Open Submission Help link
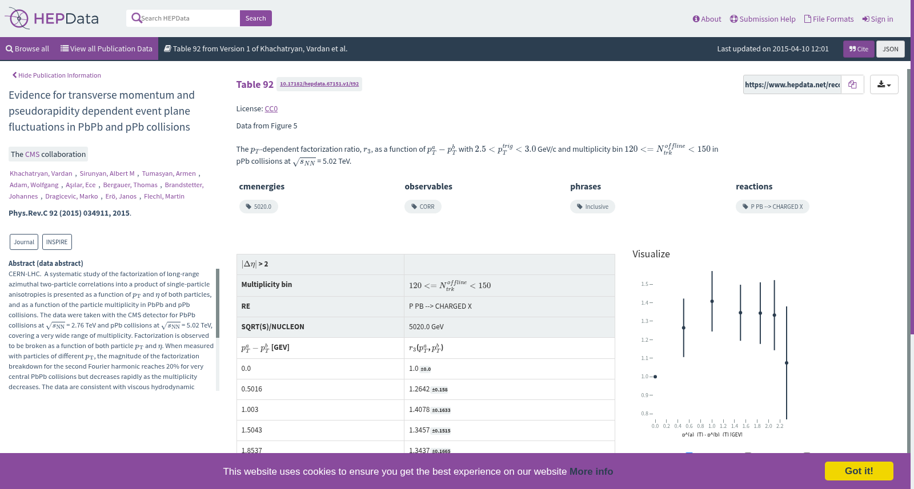Screen dimensions: 914x489 point(763,19)
